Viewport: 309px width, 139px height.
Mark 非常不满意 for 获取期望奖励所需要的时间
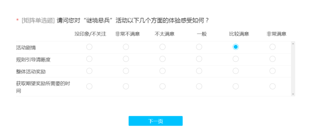126,86
